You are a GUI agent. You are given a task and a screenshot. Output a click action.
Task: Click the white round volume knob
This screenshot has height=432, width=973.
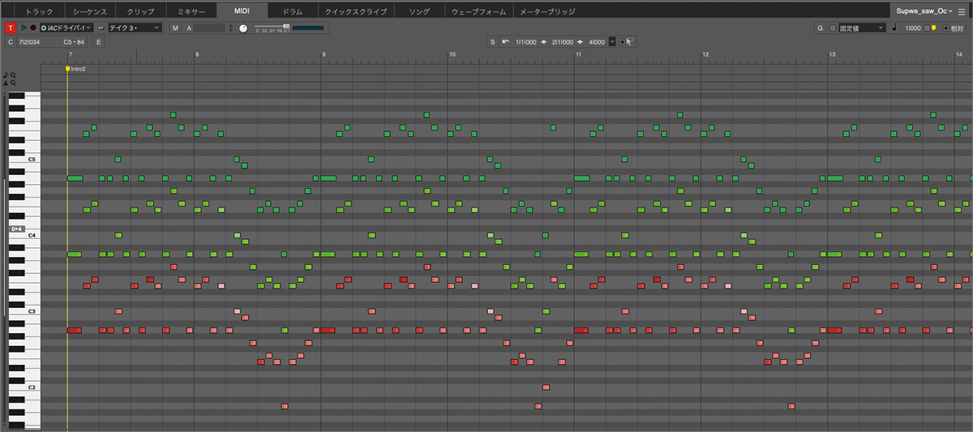243,28
